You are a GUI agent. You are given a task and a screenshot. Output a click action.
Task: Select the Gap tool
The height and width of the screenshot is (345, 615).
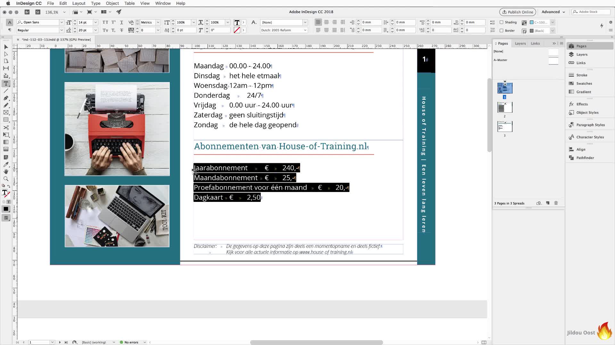click(x=6, y=68)
